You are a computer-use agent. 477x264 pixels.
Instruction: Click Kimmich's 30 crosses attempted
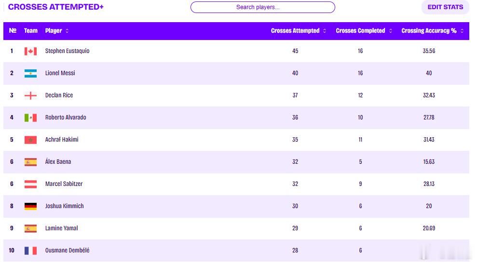[x=295, y=206]
